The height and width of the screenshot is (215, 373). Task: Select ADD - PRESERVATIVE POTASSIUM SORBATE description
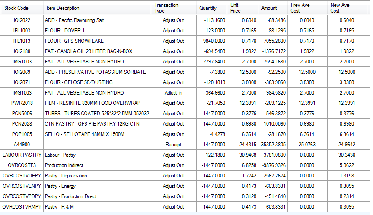pyautogui.click(x=97, y=72)
